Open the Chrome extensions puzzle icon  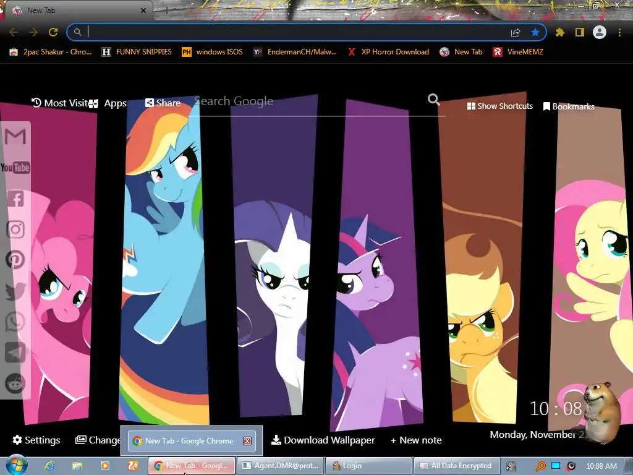click(560, 32)
